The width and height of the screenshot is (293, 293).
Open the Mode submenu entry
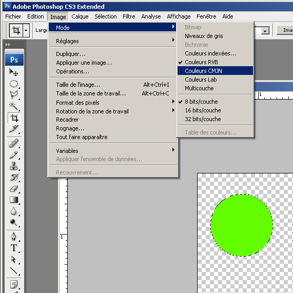pyautogui.click(x=112, y=28)
